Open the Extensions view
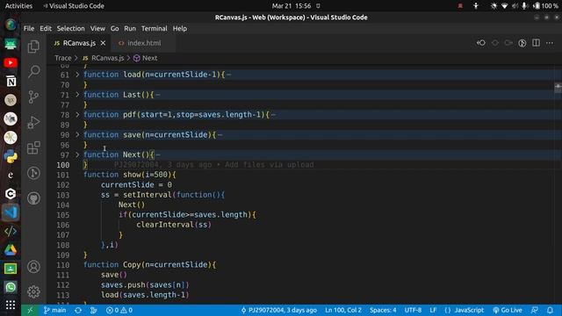This screenshot has width=562, height=316. [x=33, y=147]
